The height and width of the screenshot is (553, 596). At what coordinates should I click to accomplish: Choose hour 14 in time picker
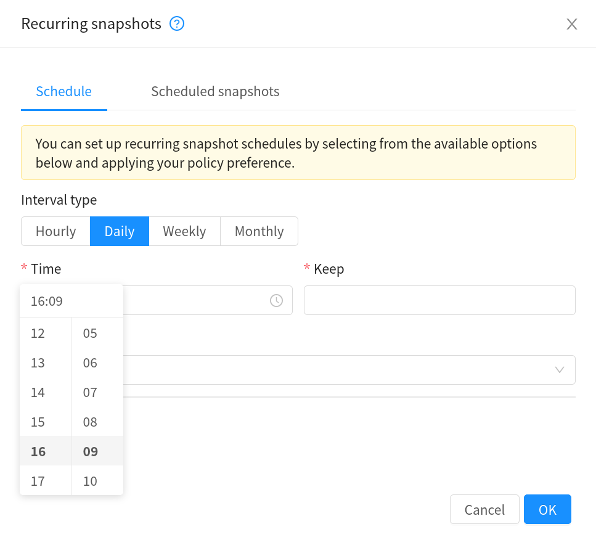pos(38,393)
